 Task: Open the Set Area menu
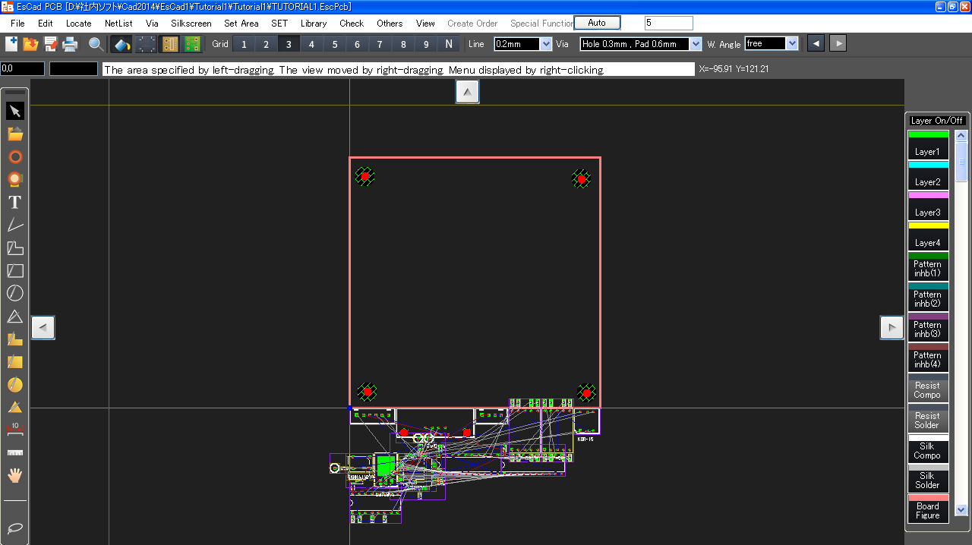click(241, 24)
